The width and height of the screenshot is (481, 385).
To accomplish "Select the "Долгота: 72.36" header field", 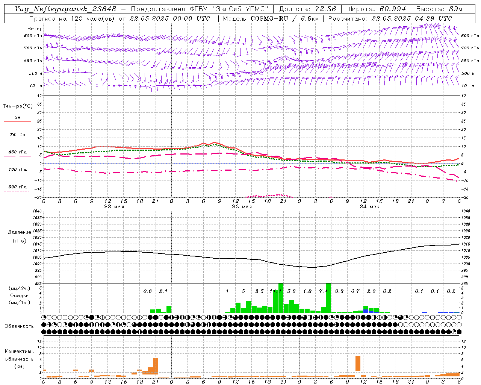I will pyautogui.click(x=308, y=9).
